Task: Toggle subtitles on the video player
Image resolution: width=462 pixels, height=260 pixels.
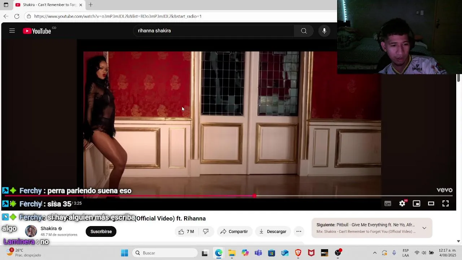Action: pos(388,204)
